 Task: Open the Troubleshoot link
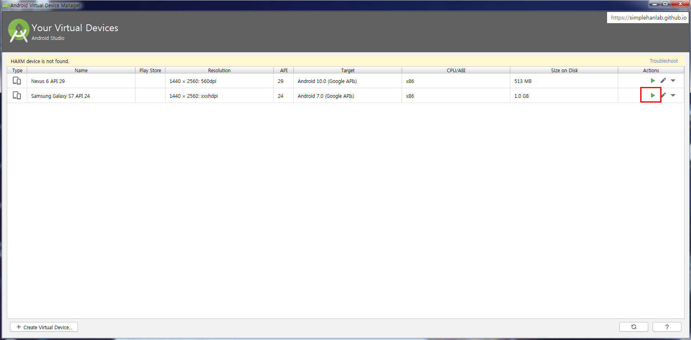coord(663,61)
